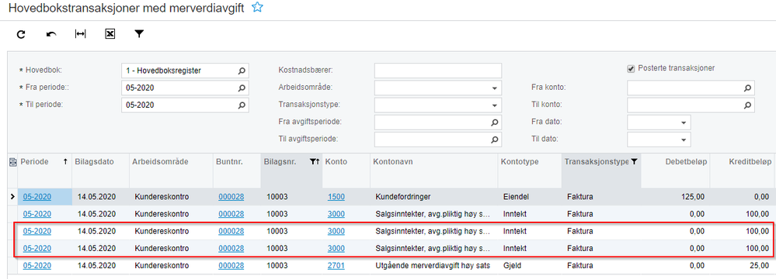Expand Transaksjonstype dropdown
Screen dimensions: 776x279
tap(494, 105)
